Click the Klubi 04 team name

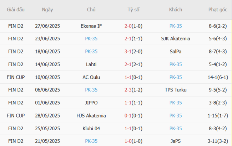coord(91,128)
